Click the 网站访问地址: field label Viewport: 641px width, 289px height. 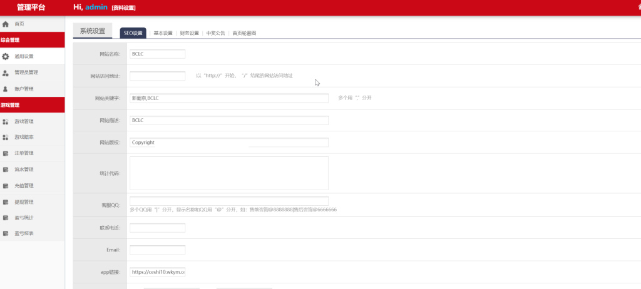pos(105,76)
